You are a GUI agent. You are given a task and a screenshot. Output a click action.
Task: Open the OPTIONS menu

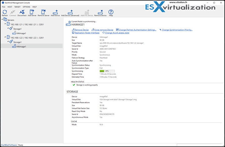pos(26,7)
